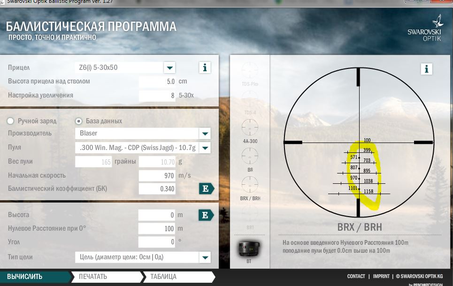Click the BT ballistic turret icon
453x286 pixels.
[249, 248]
